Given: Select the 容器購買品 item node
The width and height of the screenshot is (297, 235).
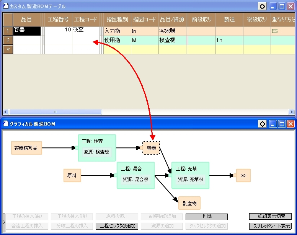Looking at the screenshot, I should click(x=26, y=148).
